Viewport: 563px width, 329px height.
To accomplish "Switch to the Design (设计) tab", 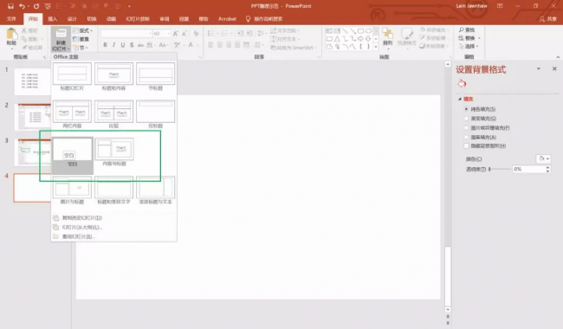I will coord(72,19).
